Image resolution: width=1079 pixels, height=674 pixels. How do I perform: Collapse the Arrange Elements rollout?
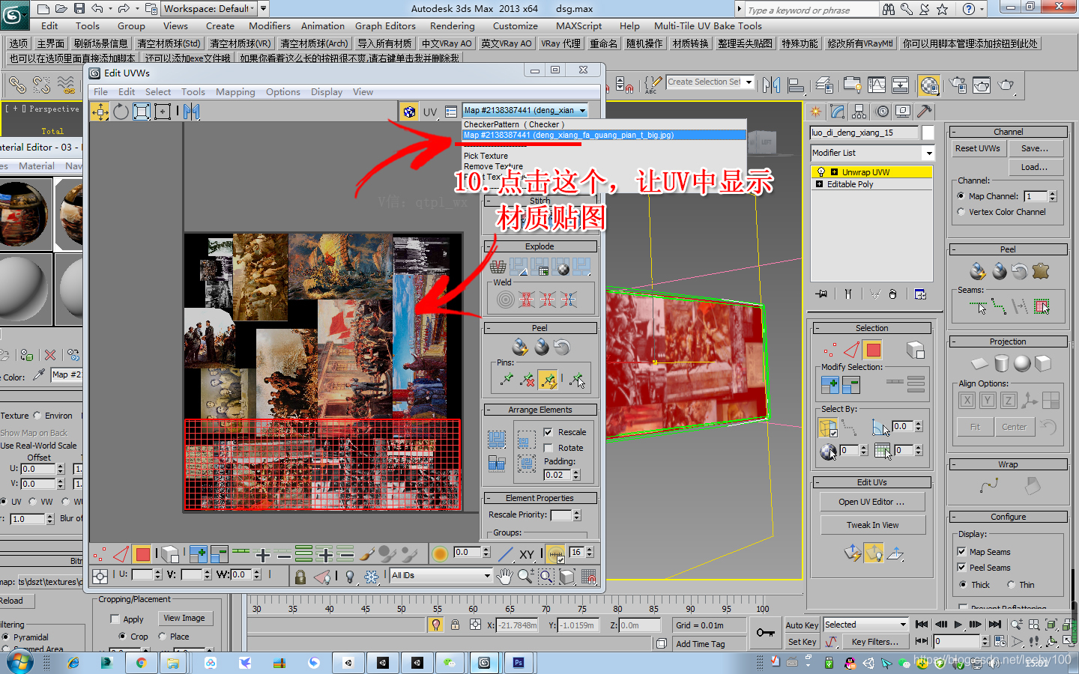click(487, 410)
